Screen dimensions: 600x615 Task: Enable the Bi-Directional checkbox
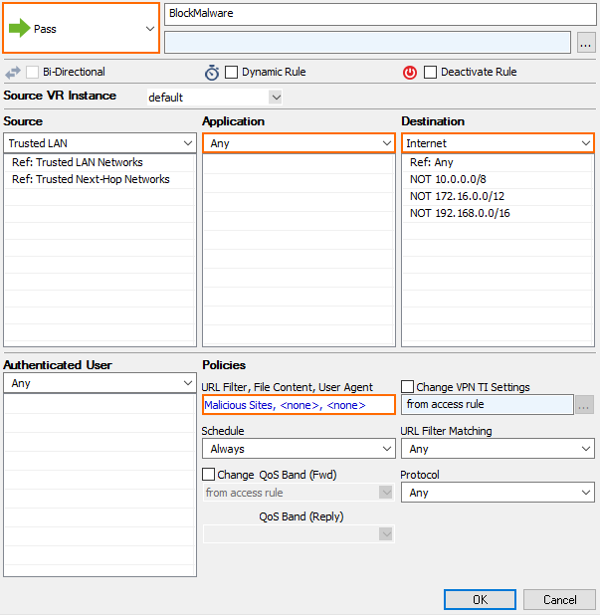tap(33, 72)
